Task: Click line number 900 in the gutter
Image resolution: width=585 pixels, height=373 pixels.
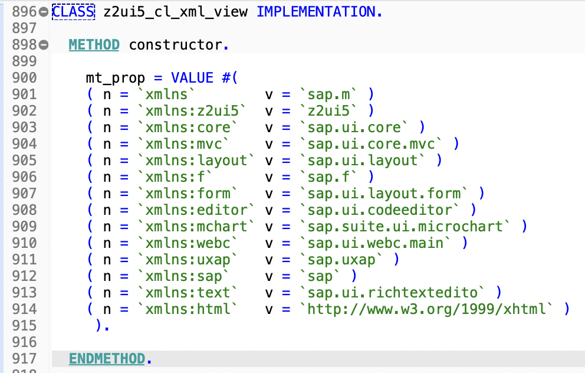Action: pyautogui.click(x=25, y=77)
